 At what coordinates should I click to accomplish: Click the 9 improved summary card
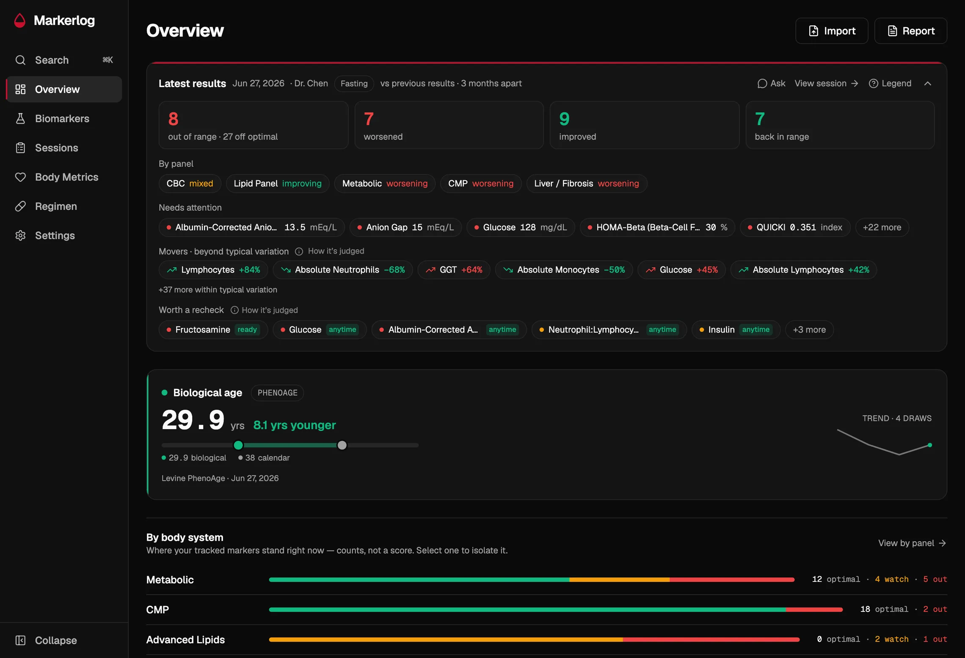coord(644,125)
